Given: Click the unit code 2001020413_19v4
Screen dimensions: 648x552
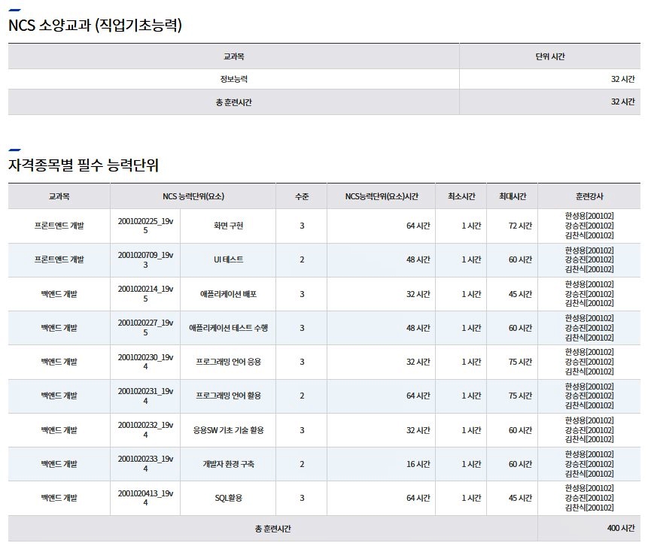Looking at the screenshot, I should tap(145, 498).
